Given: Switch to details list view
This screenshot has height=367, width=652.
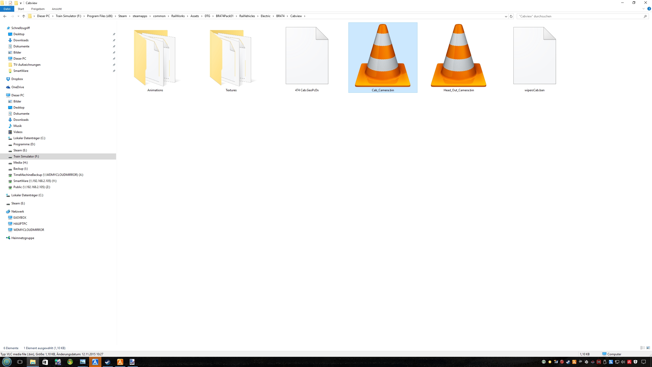Looking at the screenshot, I should [x=642, y=348].
